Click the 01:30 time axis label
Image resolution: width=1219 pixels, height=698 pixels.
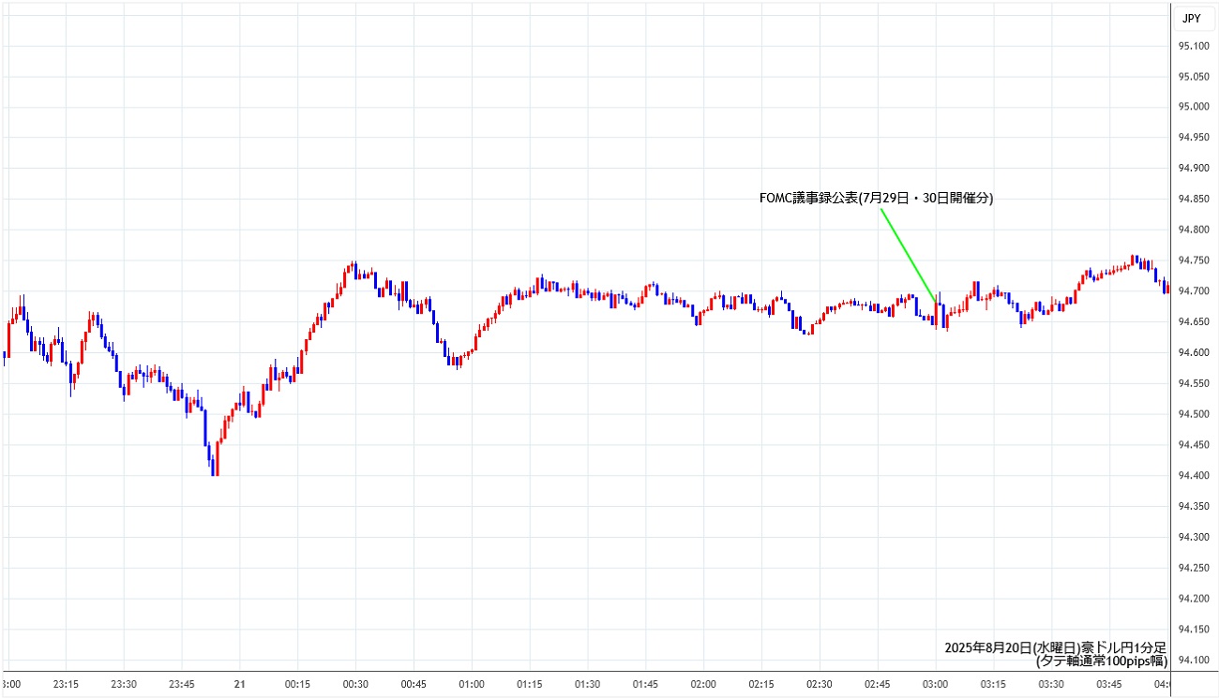pyautogui.click(x=588, y=684)
